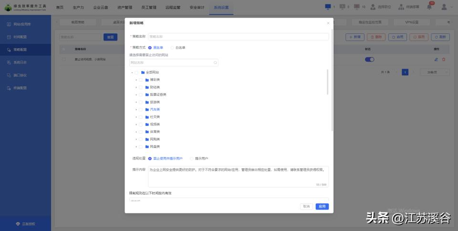Image resolution: width=458 pixels, height=231 pixels.
Task: Check the 网购类 checkbox
Action: [x=141, y=139]
